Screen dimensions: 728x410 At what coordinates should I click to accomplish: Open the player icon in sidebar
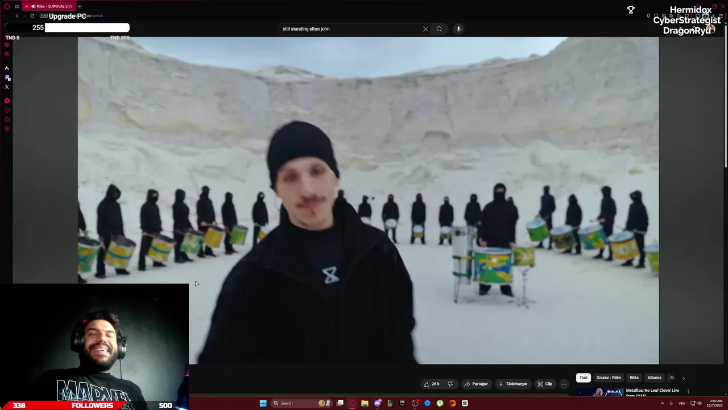point(7,101)
